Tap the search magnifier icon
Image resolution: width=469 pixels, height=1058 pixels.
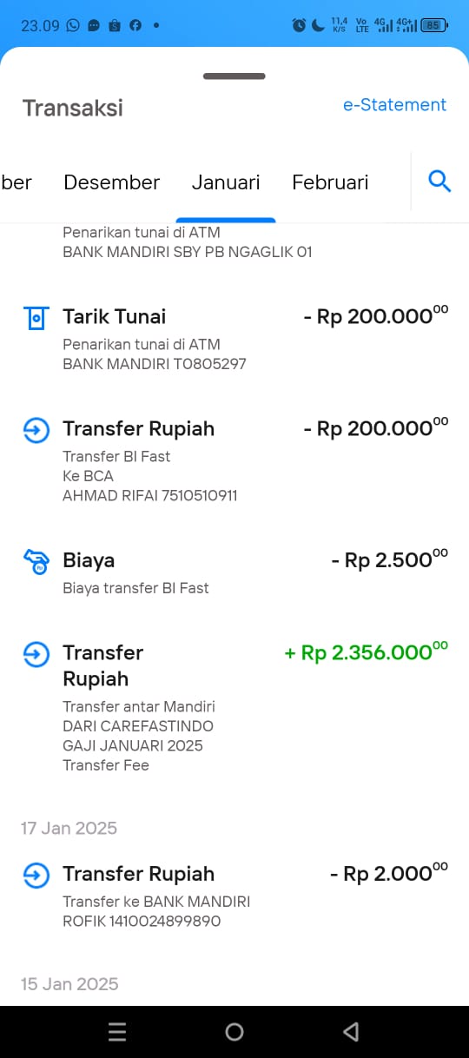point(440,182)
